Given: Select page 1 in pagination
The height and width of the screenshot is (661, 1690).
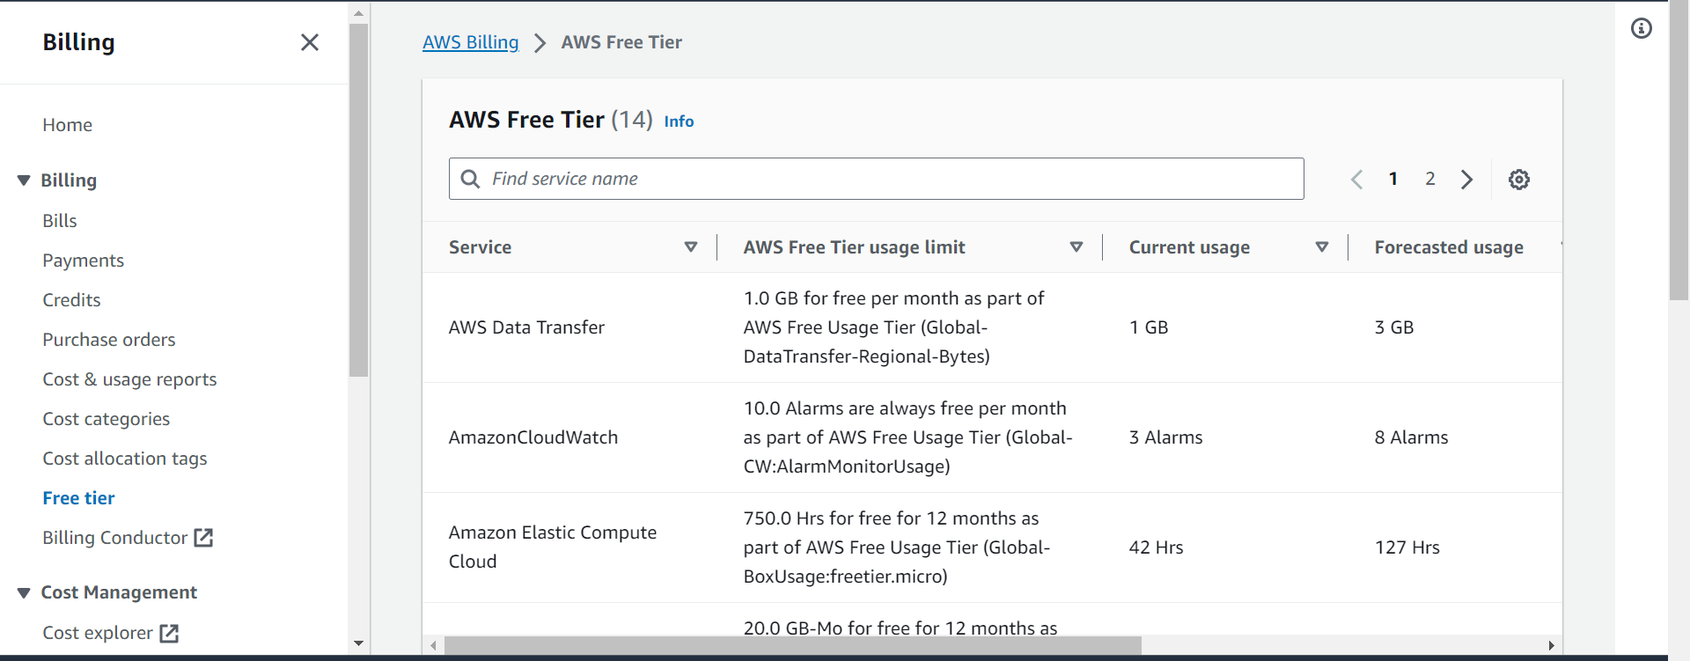Looking at the screenshot, I should click(1393, 179).
